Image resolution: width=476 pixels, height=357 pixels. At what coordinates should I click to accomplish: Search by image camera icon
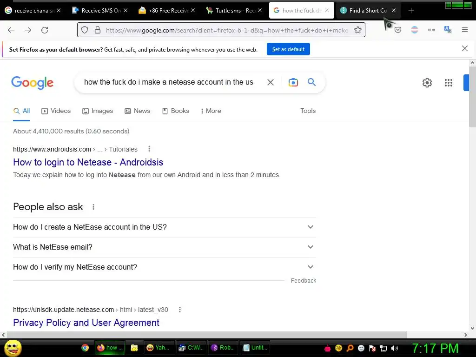(x=293, y=82)
